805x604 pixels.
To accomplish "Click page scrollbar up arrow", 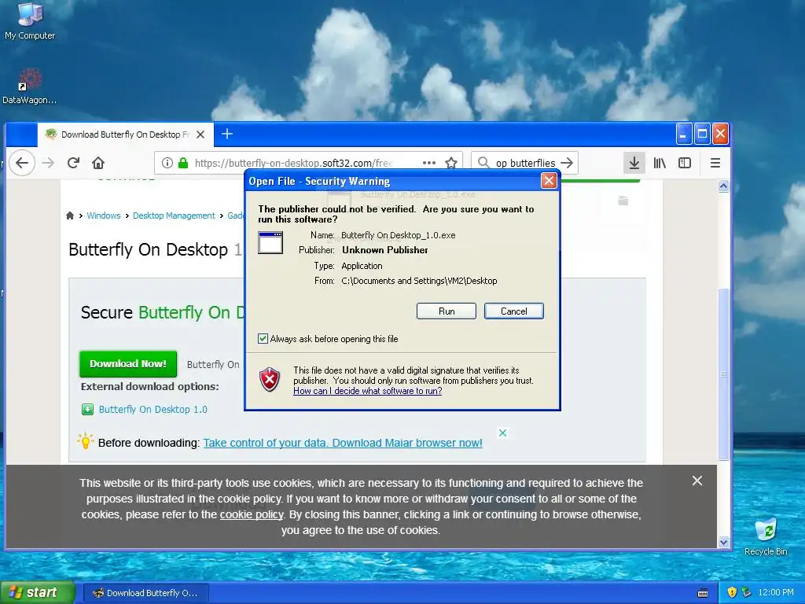I will 723,186.
